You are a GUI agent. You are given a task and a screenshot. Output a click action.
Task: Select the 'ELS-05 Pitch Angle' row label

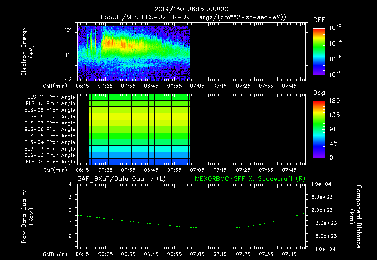point(50,136)
